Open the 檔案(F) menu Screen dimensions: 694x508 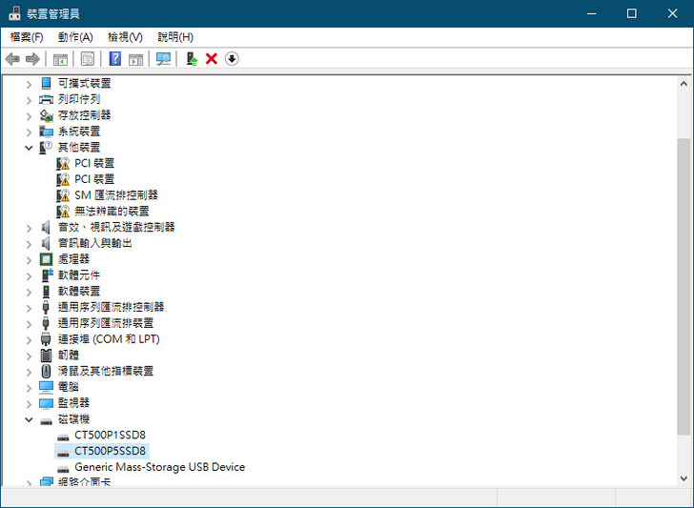pos(27,37)
